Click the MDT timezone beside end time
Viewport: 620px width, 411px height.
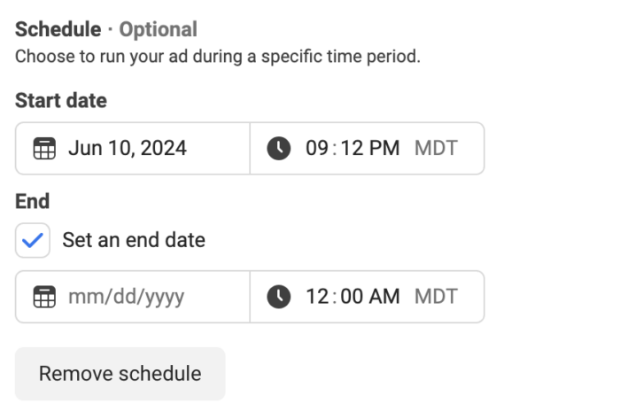point(436,297)
